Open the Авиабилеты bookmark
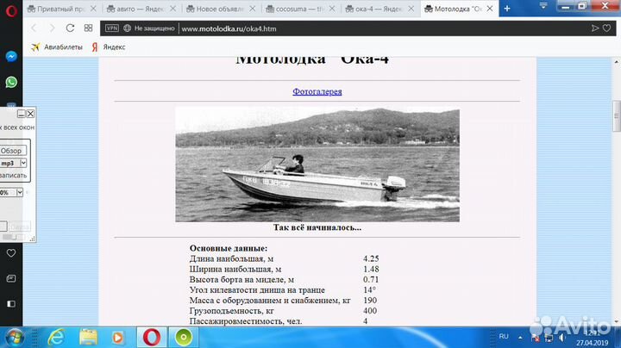 tap(57, 47)
